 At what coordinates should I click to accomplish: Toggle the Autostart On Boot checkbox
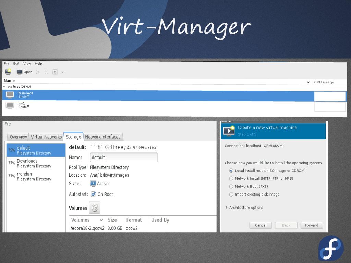[x=93, y=194]
